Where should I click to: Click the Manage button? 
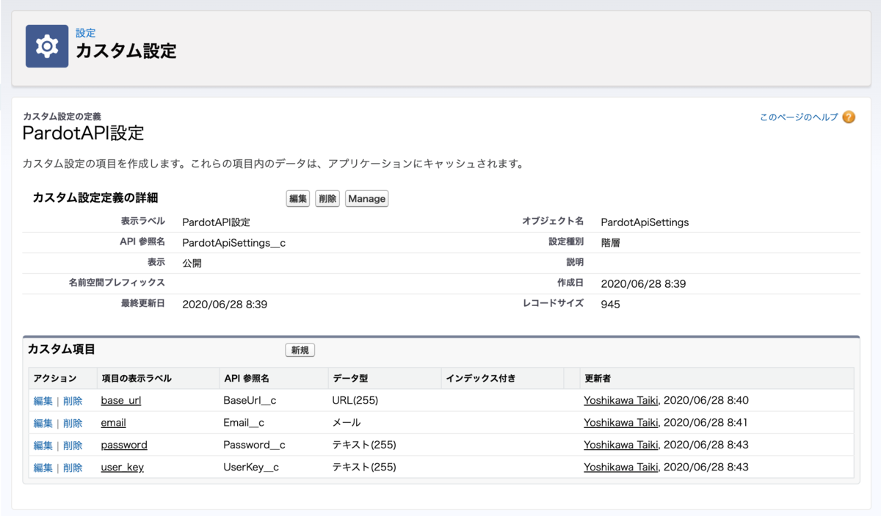(366, 199)
